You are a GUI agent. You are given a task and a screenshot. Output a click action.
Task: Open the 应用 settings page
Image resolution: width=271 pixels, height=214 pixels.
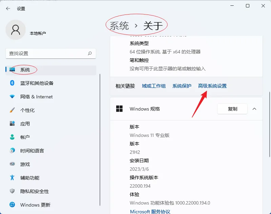coord(51,124)
